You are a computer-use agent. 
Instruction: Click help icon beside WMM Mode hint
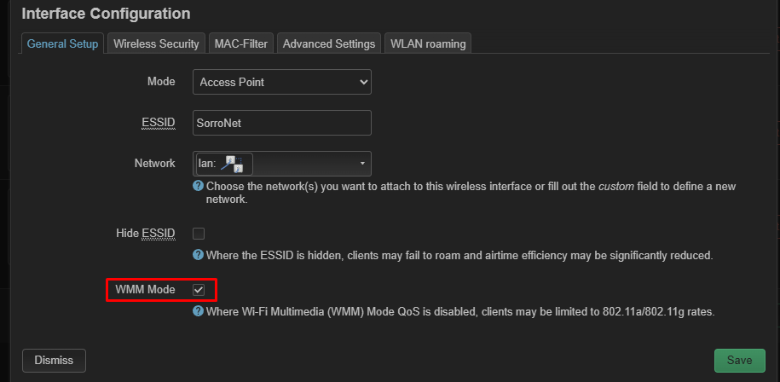click(198, 312)
